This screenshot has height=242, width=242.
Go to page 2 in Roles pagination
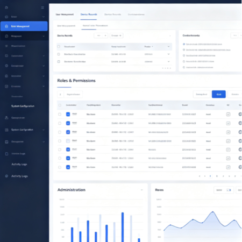pyautogui.click(x=217, y=176)
